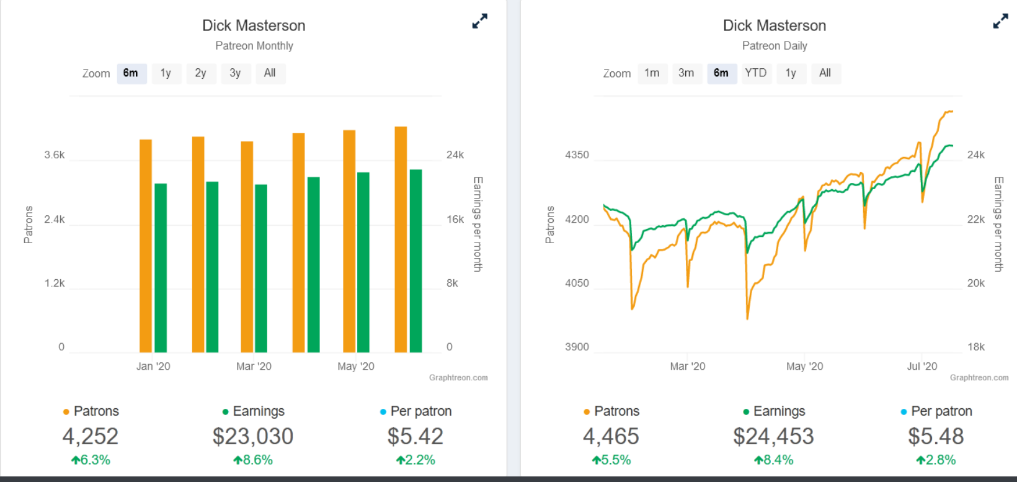Click the last orange patrons bar

tap(401, 239)
